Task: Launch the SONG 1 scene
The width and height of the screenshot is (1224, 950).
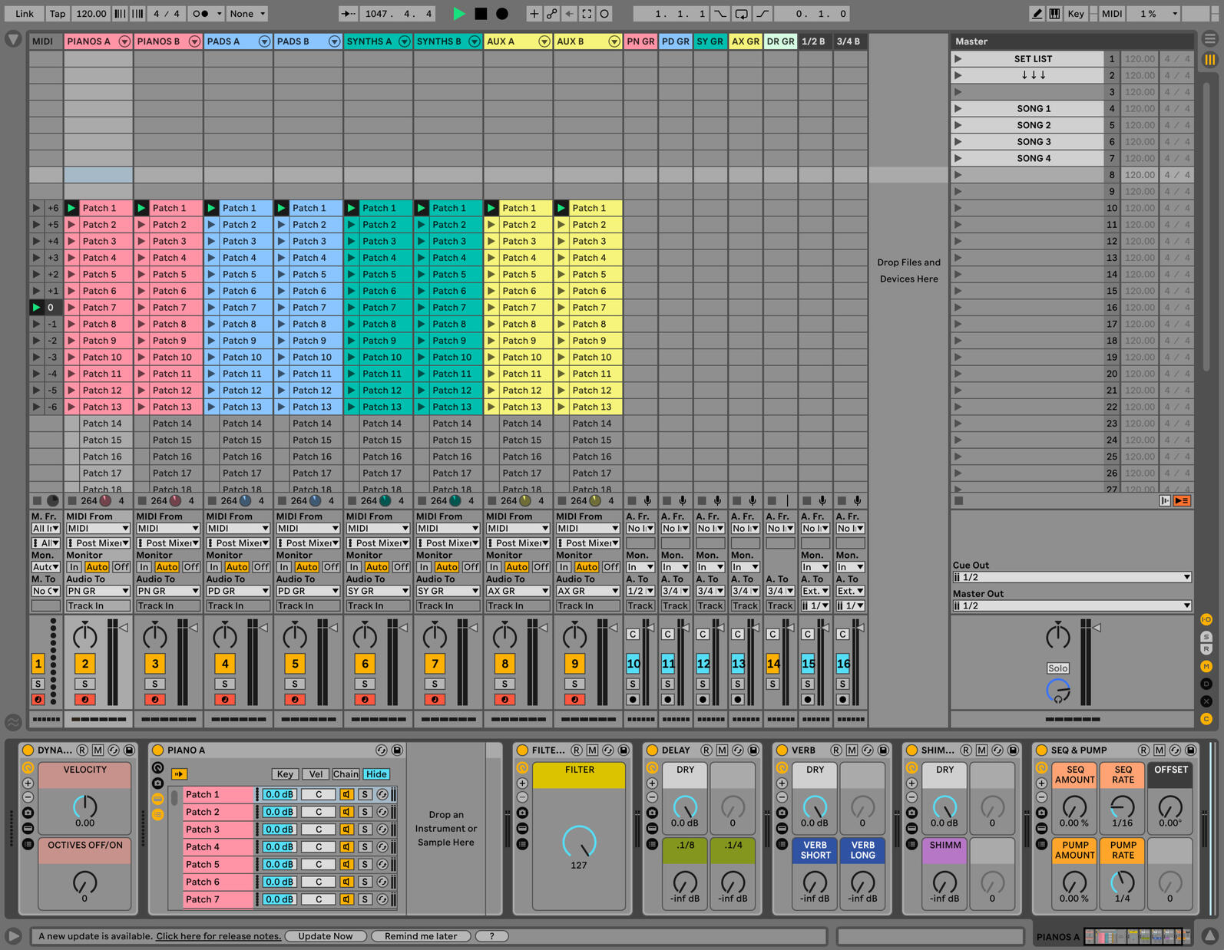Action: pos(958,109)
